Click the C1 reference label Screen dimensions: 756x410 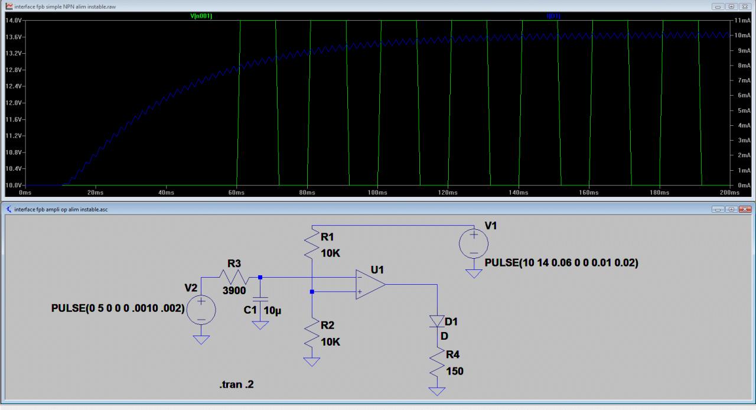click(x=251, y=311)
